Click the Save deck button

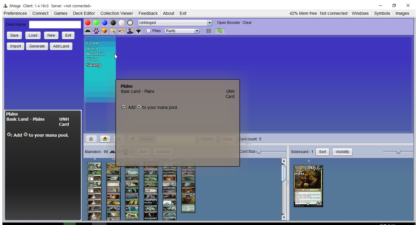14,35
